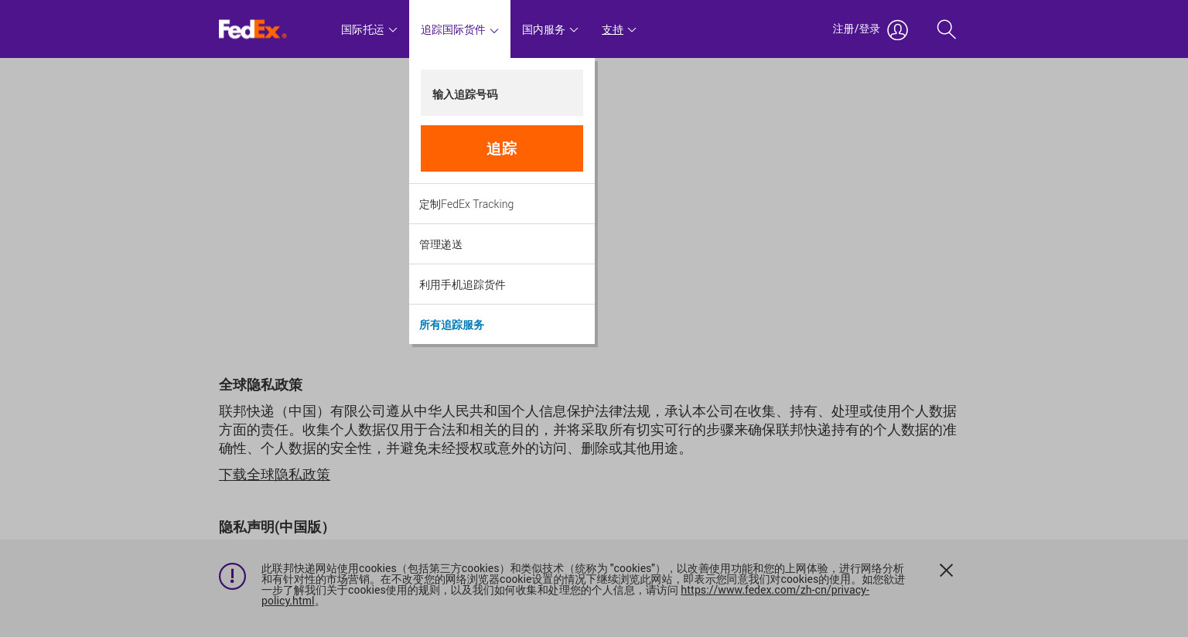Click the user account avatar icon
Viewport: 1188px width, 637px height.
pyautogui.click(x=897, y=30)
